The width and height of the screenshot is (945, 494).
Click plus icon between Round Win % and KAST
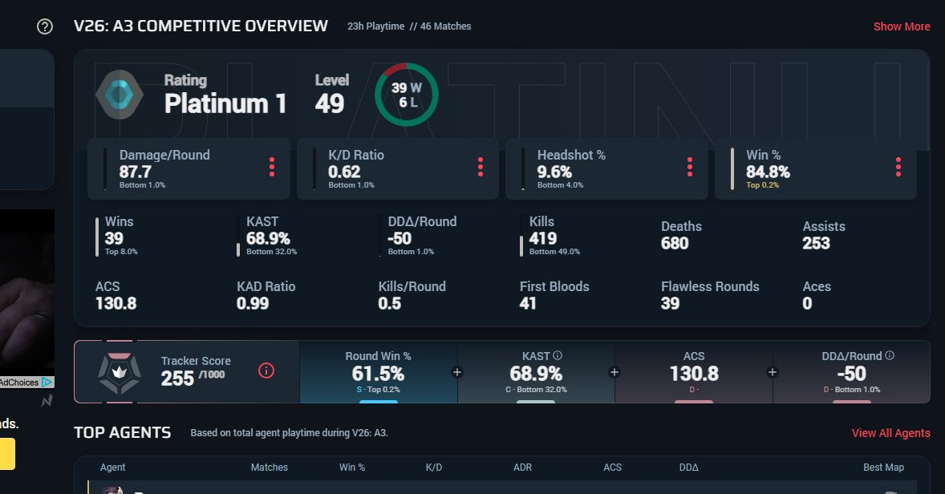[456, 372]
